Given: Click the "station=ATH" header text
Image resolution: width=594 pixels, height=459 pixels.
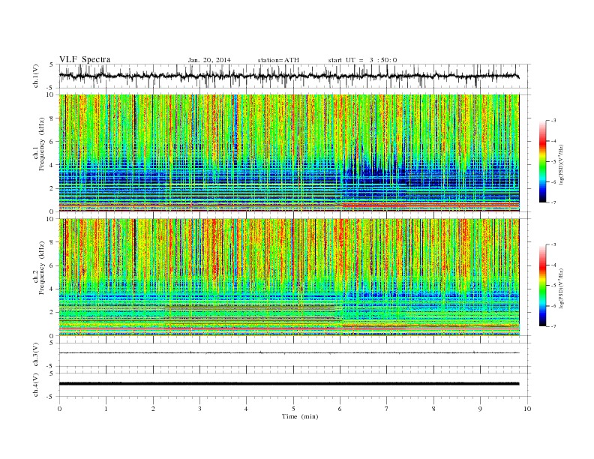Looking at the screenshot, I should pos(278,60).
